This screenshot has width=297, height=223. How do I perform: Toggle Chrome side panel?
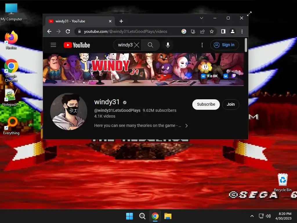point(223,31)
